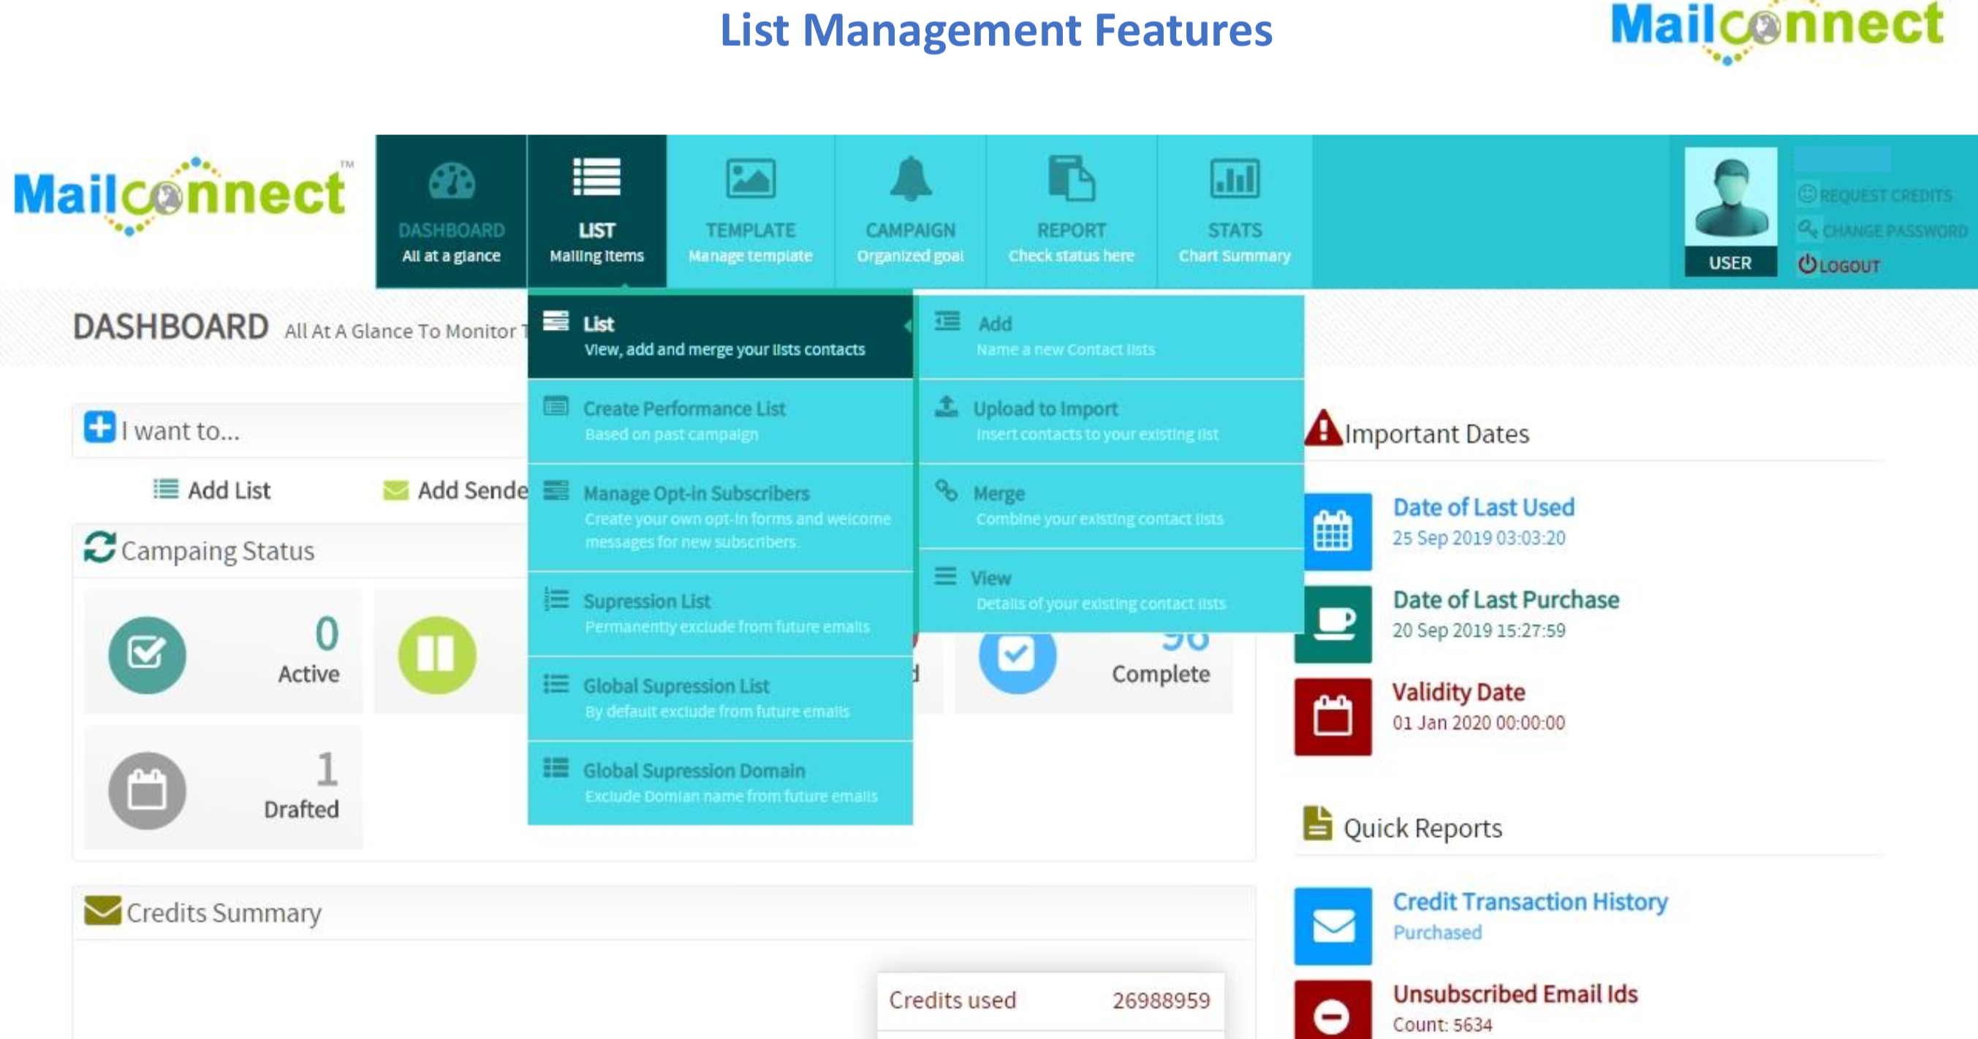Open Credit Transaction History link

pos(1531,902)
